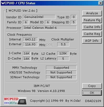Click the External clock frequency value
Screen dimensions: 104x107
(x=30, y=44)
